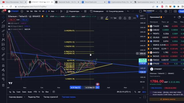Click the Добавить заметку add note button
This screenshot has width=184, height=103.
(168, 99)
